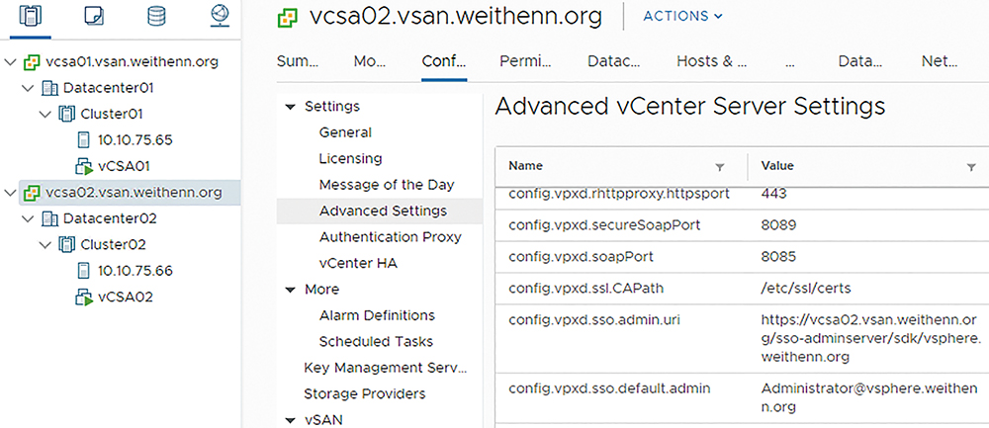Collapse the vcsa01.vsan.weithenn.org tree node
This screenshot has width=989, height=428.
(x=9, y=61)
